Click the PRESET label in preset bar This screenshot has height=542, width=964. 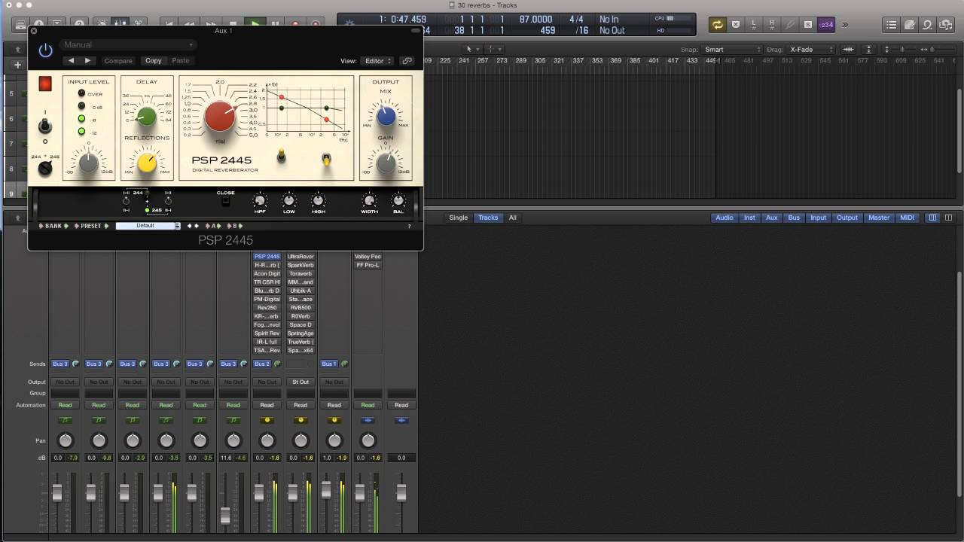tap(90, 226)
